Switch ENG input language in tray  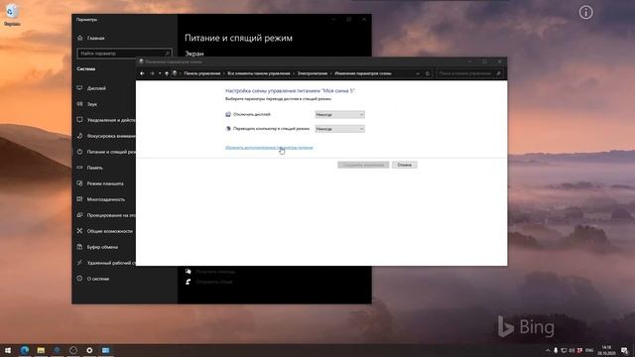[589, 350]
